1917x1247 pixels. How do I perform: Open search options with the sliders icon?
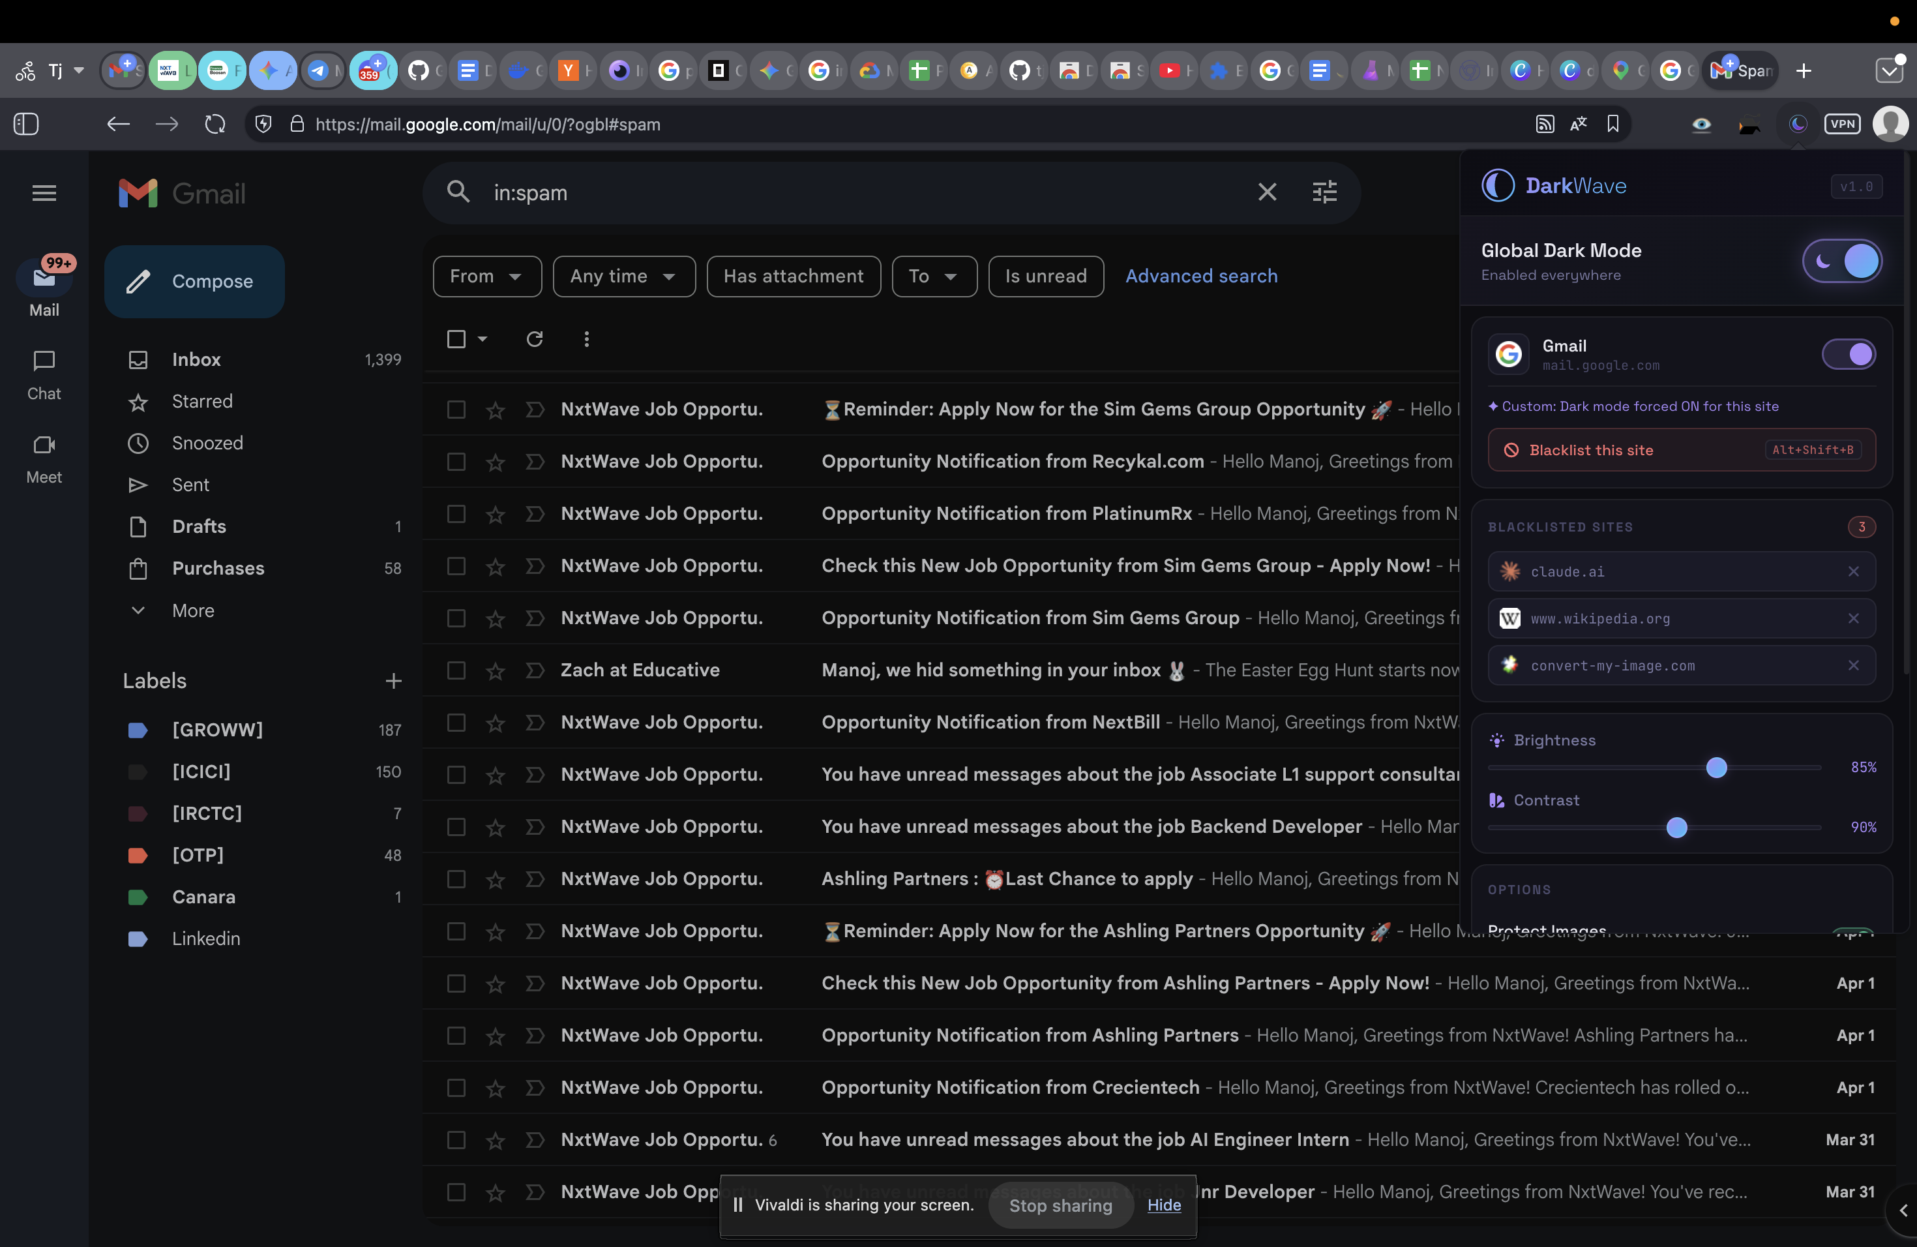pos(1325,192)
